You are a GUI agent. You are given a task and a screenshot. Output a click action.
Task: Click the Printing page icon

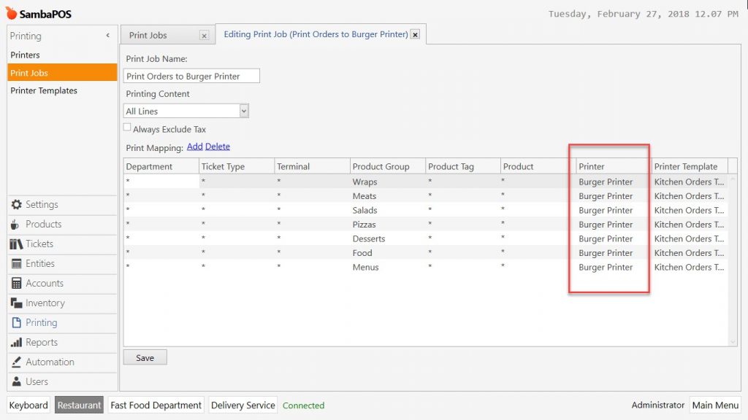click(x=17, y=322)
